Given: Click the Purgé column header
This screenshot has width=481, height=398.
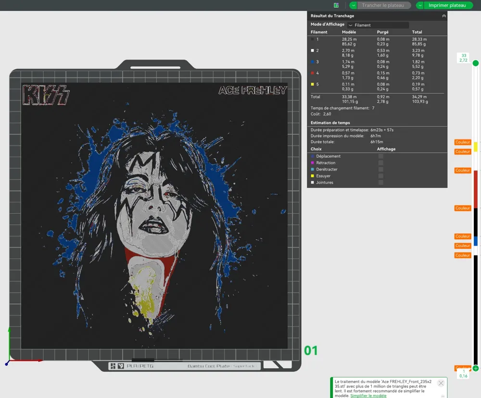Looking at the screenshot, I should click(382, 32).
